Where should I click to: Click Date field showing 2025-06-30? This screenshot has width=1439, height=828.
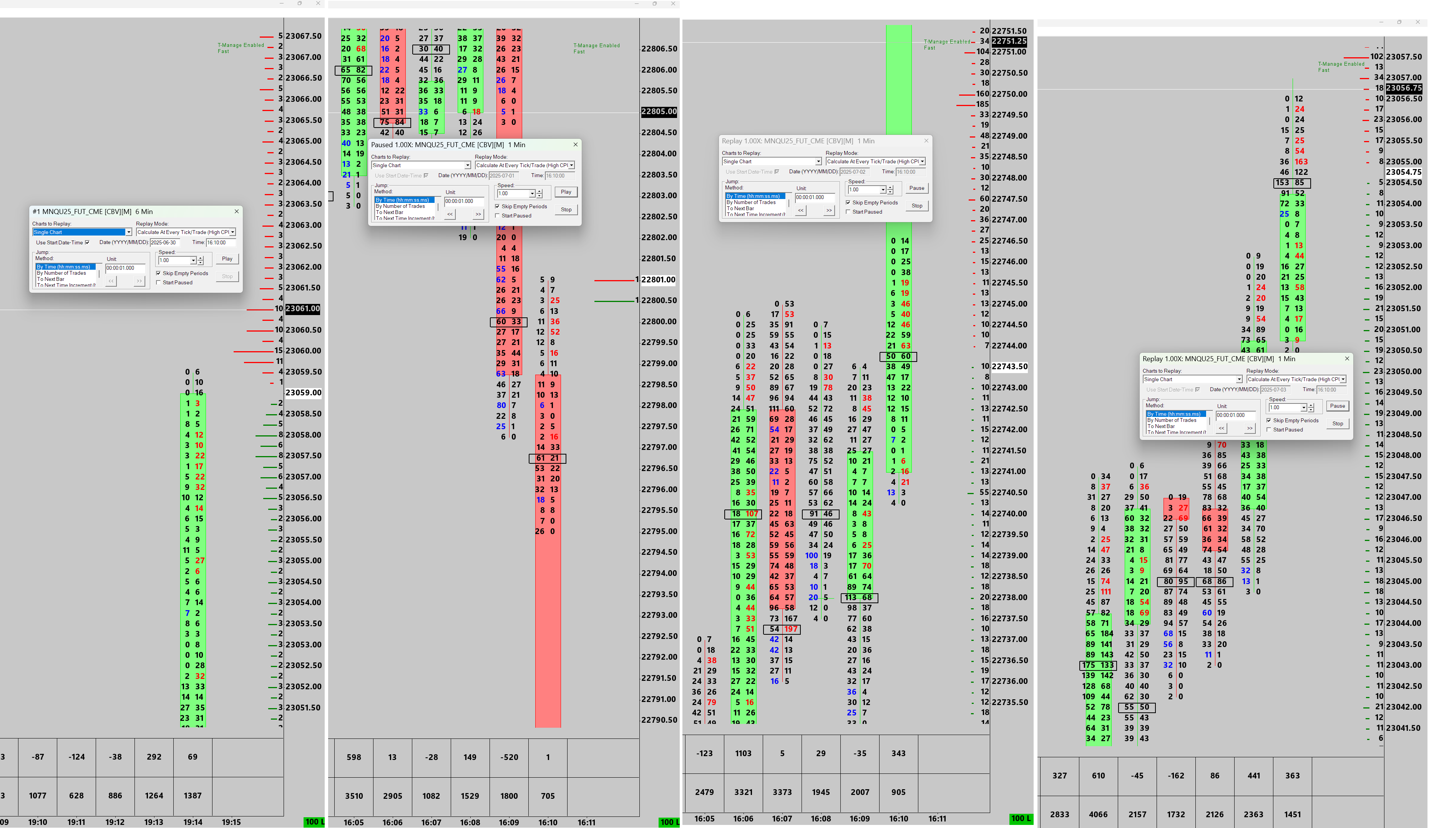(x=165, y=242)
